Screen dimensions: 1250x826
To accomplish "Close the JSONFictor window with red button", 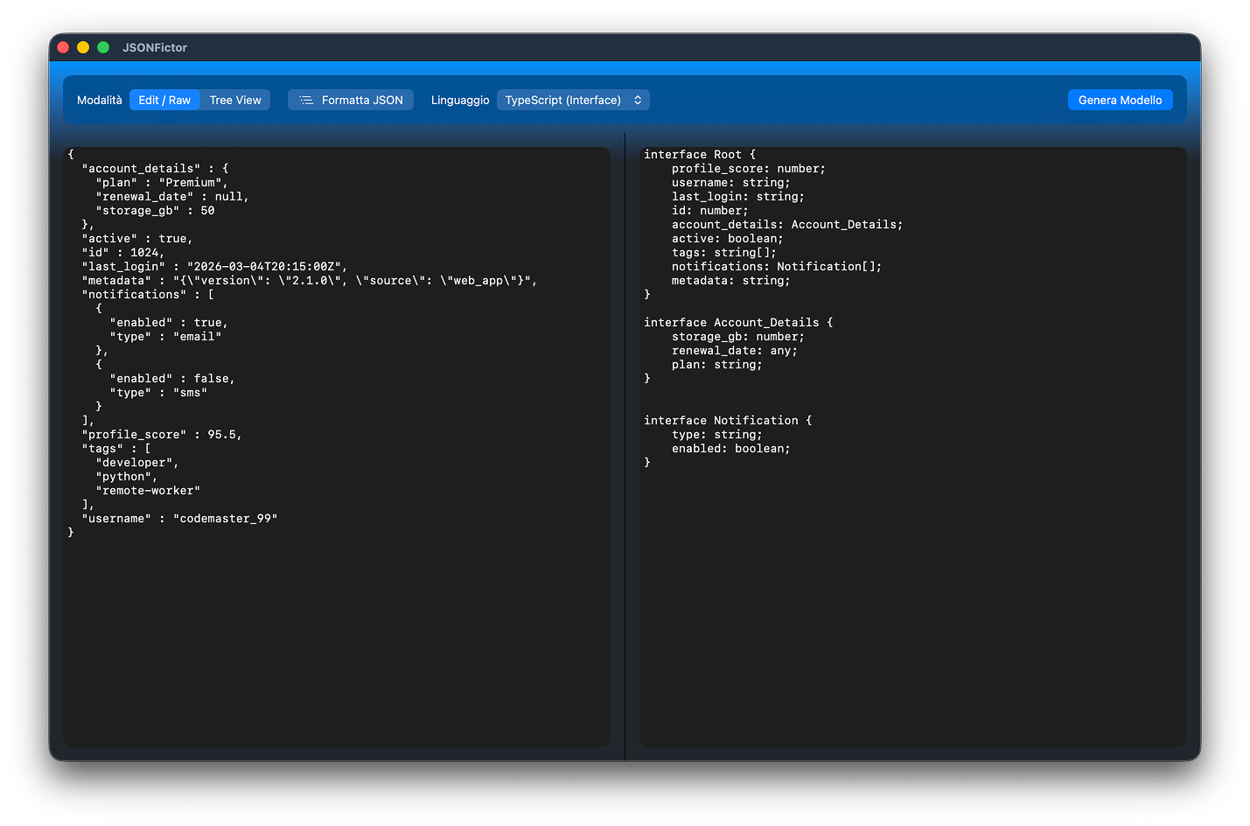I will click(63, 47).
